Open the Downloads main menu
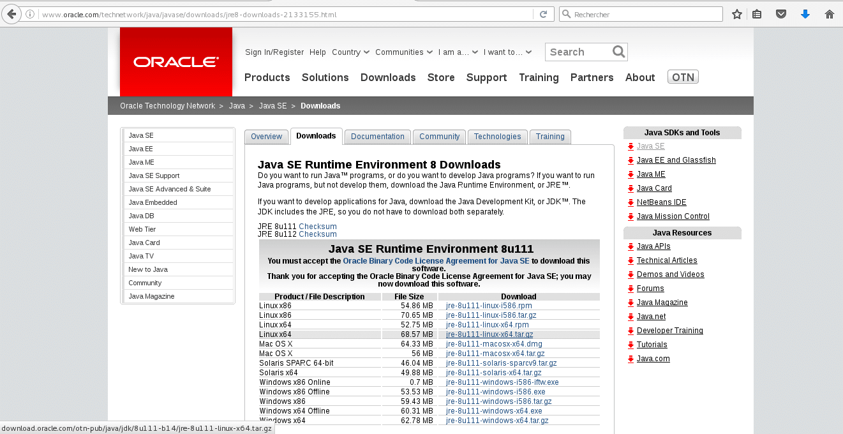Image resolution: width=843 pixels, height=434 pixels. pyautogui.click(x=388, y=77)
